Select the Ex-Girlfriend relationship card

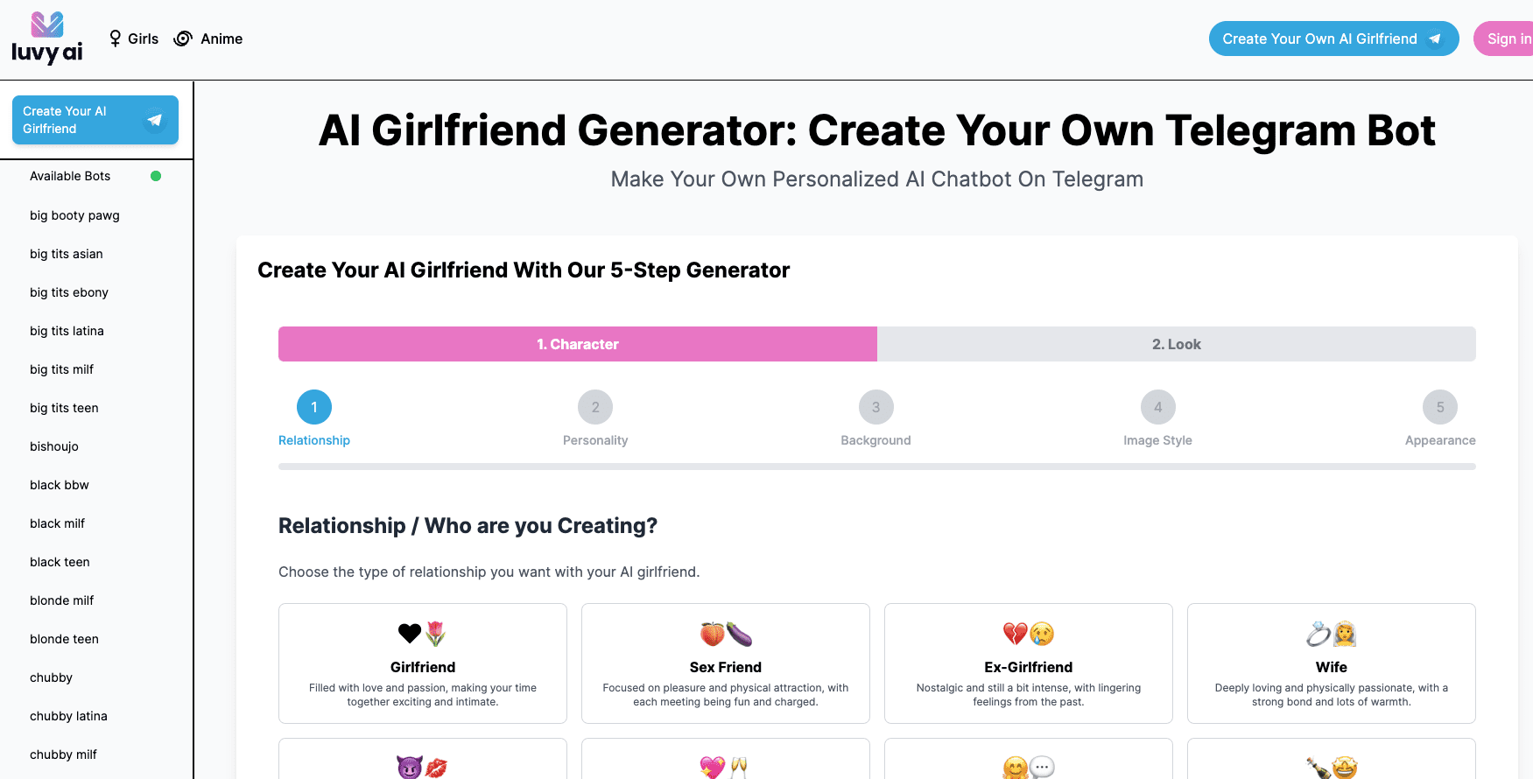click(1028, 663)
